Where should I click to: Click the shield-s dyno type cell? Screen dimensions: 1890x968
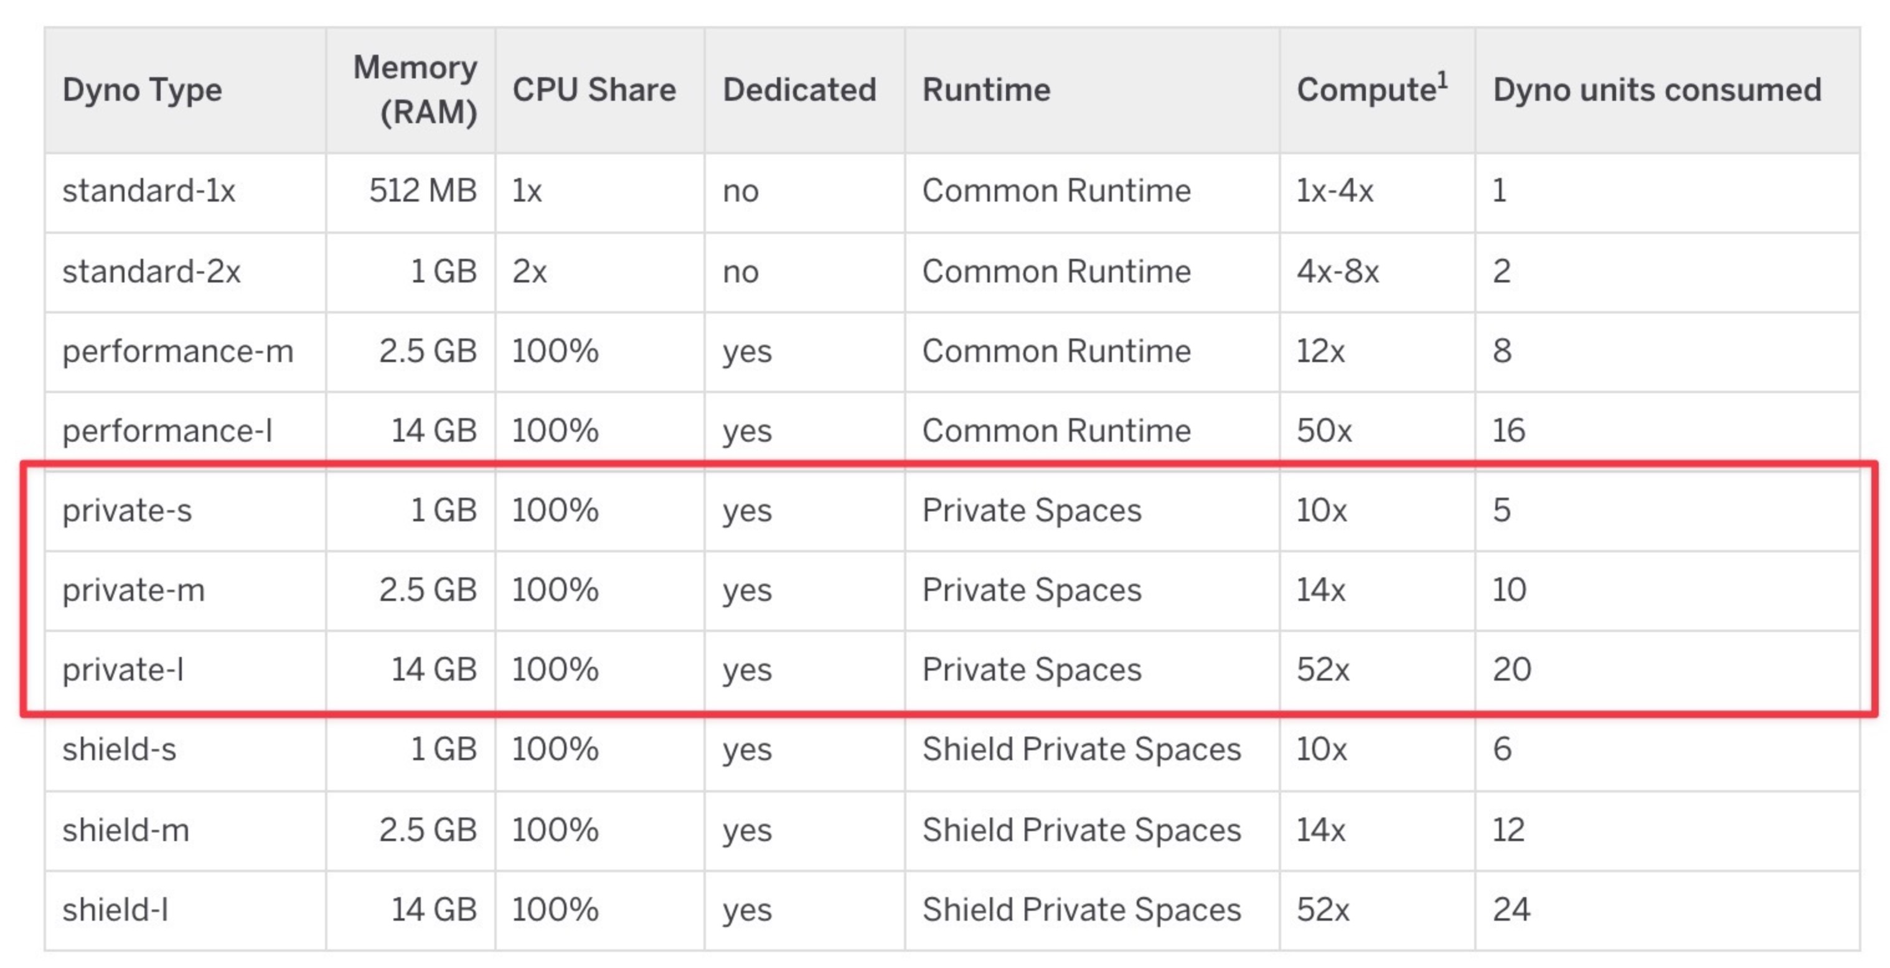[120, 750]
